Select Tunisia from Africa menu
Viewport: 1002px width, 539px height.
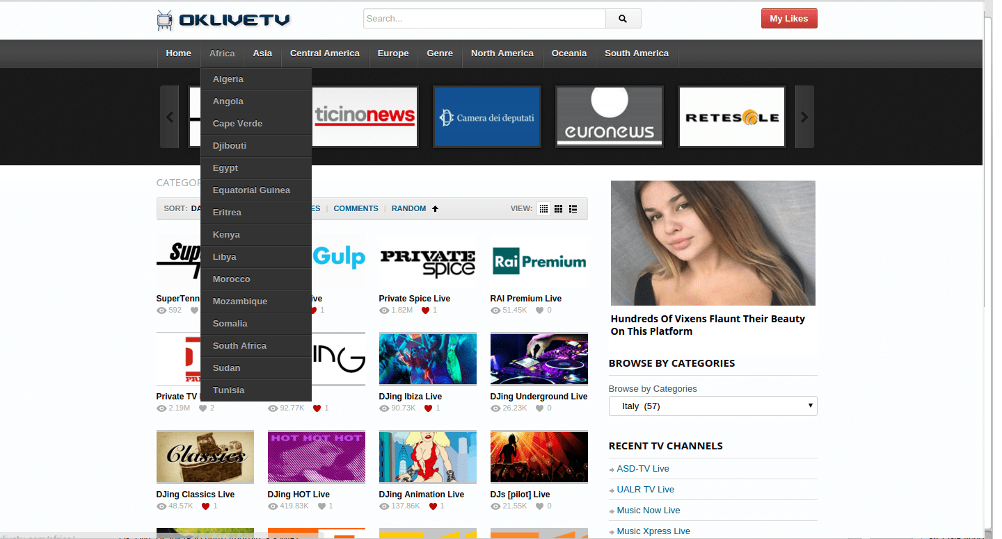click(256, 390)
